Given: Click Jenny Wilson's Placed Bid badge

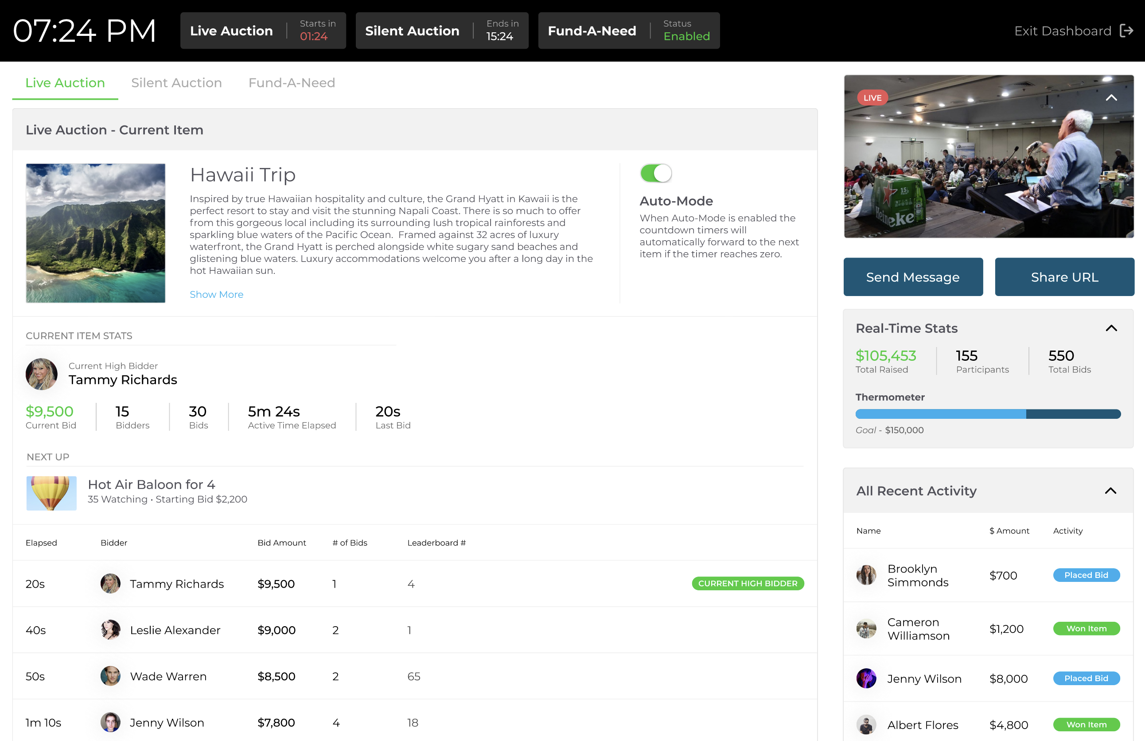Looking at the screenshot, I should tap(1087, 678).
